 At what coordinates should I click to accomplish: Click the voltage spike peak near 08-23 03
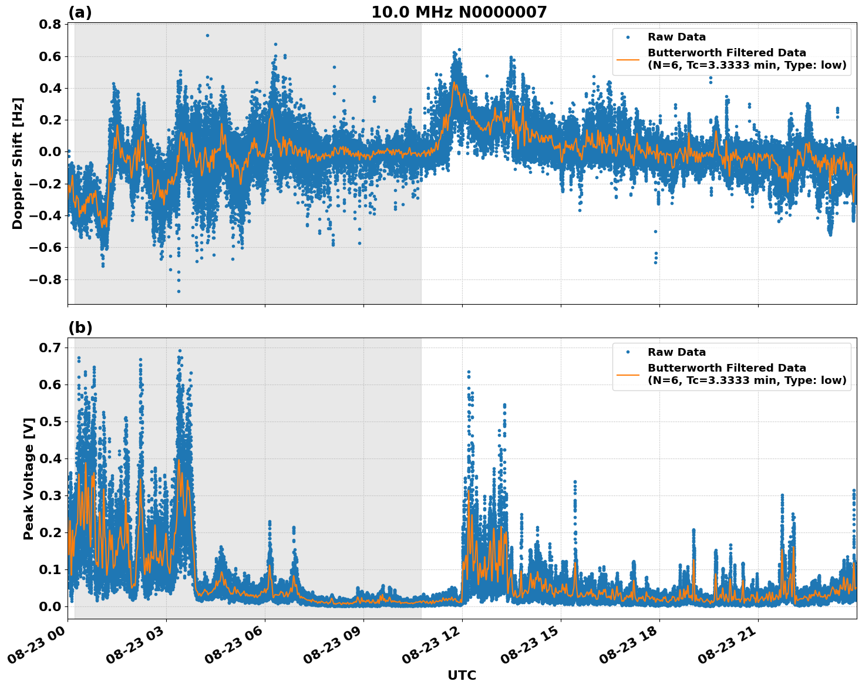click(180, 350)
